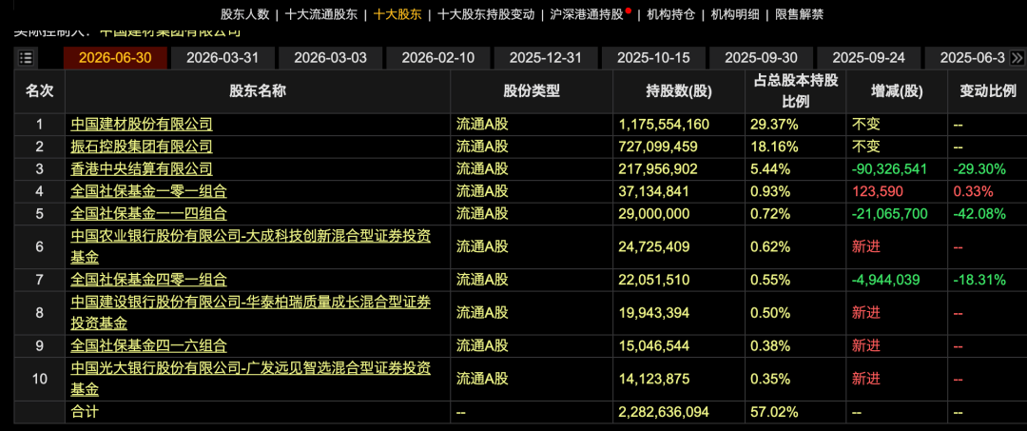This screenshot has height=431, width=1027.
Task: Switch to the 2025-09-24 date tab
Action: point(868,58)
